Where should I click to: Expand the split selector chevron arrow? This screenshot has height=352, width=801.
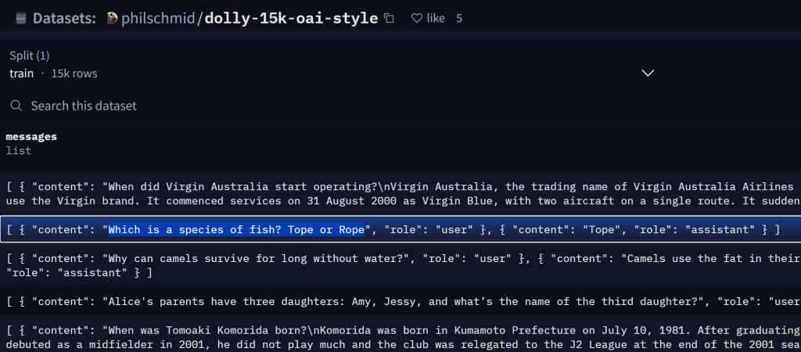(648, 73)
